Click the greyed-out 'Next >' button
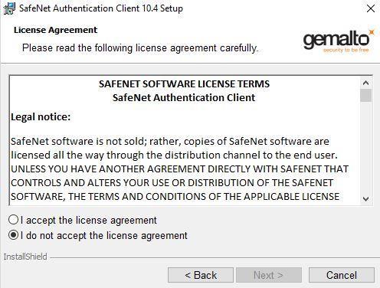380x288 pixels. 269,275
